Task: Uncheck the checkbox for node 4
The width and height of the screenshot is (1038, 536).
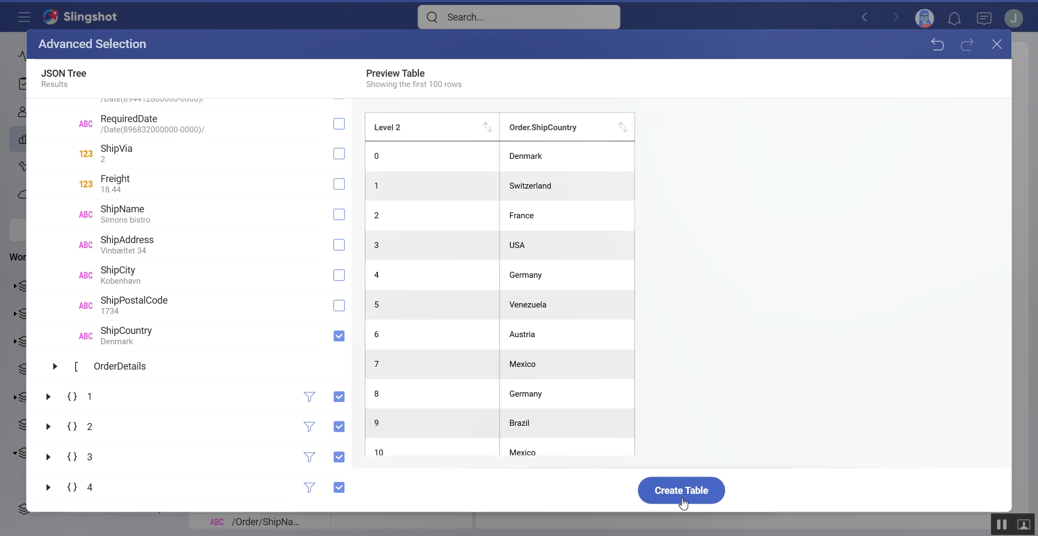Action: pyautogui.click(x=339, y=487)
